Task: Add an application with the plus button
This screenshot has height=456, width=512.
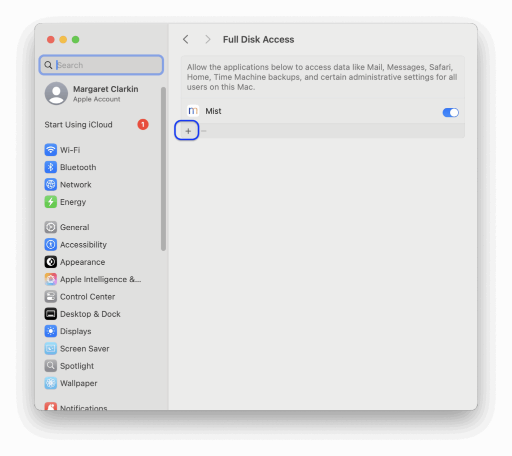Action: click(x=188, y=131)
